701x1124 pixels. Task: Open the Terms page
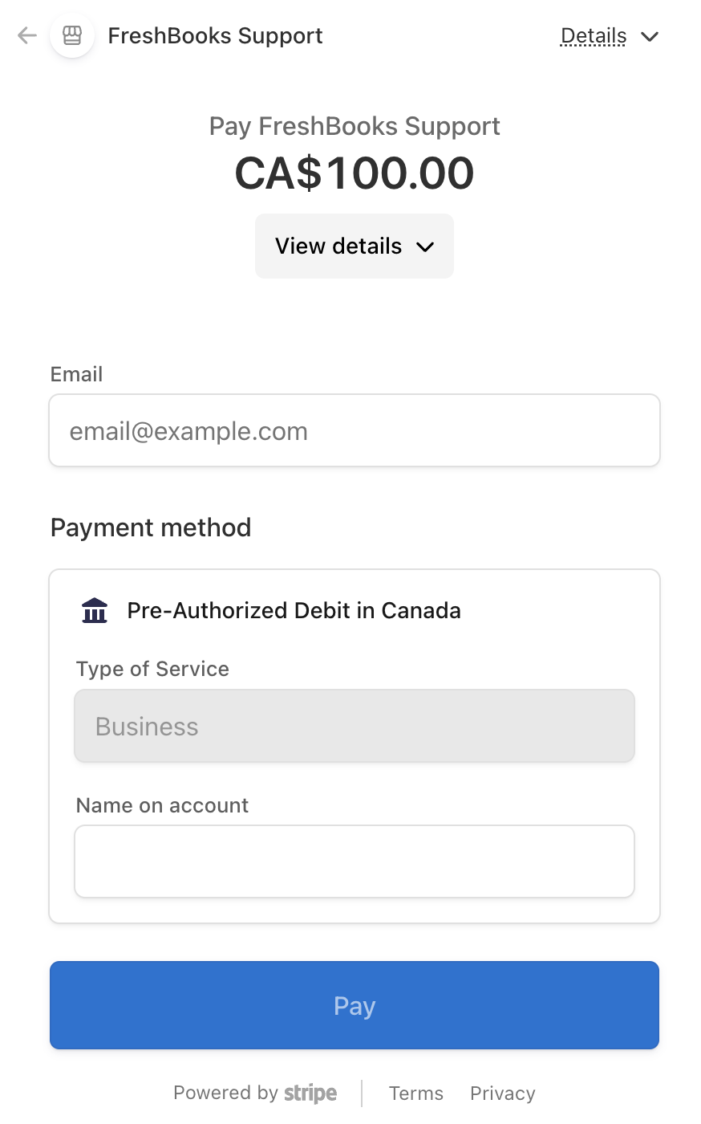click(x=415, y=1093)
